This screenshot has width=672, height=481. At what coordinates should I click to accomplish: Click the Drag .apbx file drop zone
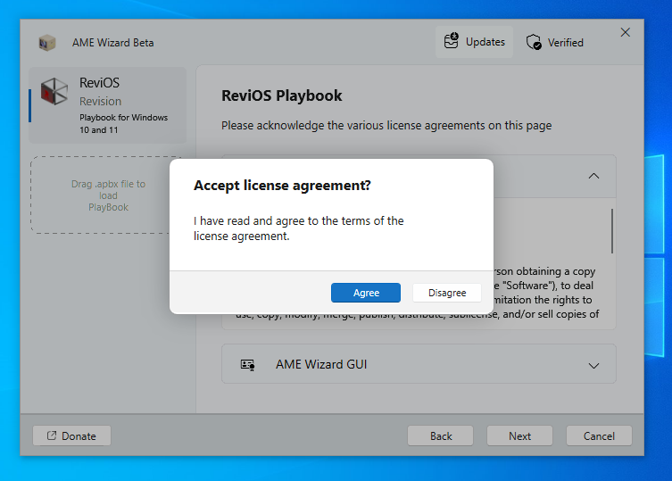(108, 195)
